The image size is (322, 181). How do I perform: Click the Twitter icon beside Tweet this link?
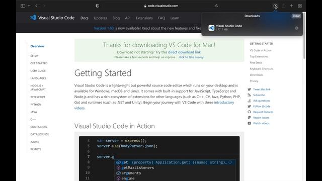pyautogui.click(x=250, y=89)
